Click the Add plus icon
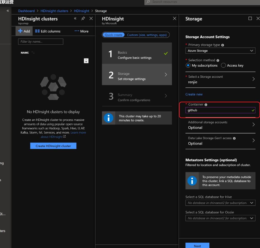This screenshot has height=248, width=260. pos(21,31)
